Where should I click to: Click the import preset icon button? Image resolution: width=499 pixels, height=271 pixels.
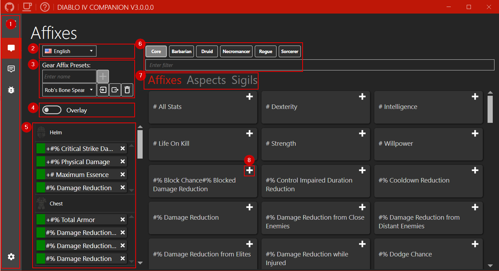(x=103, y=90)
